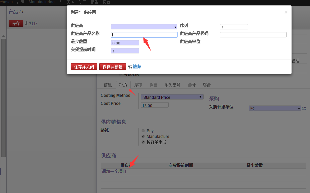Open the 采购计量单位 kg dropdown
Screen dimensions: 310x193
point(275,108)
